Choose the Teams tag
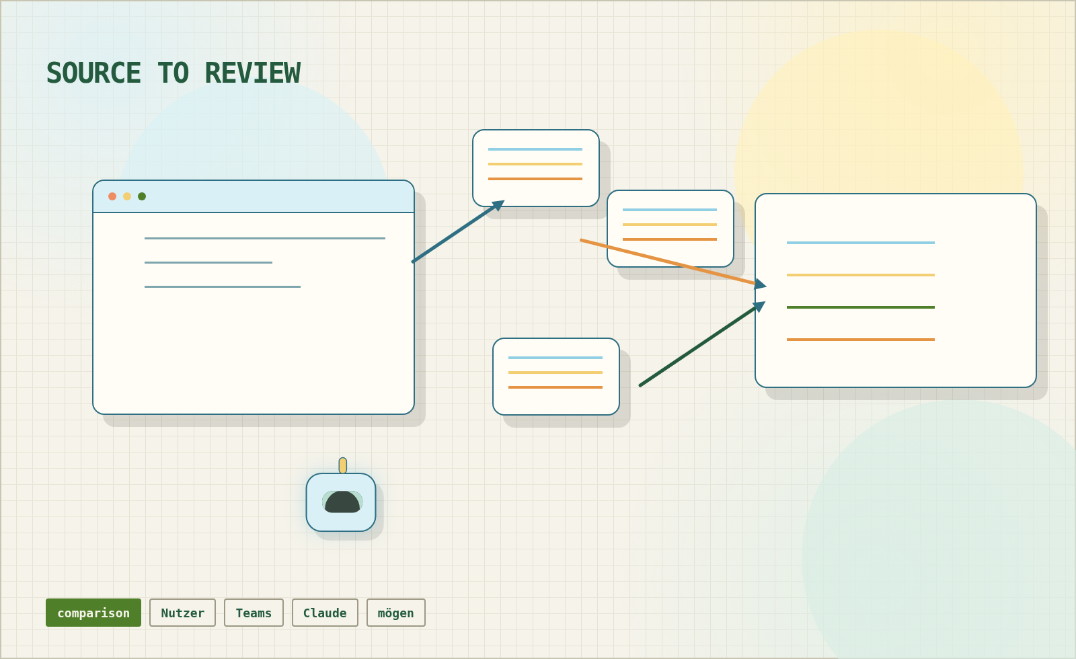 click(254, 613)
